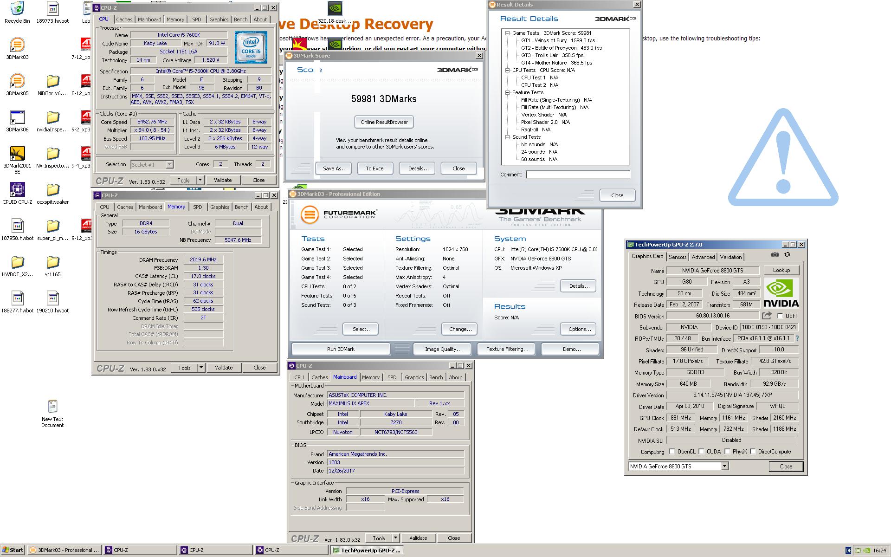Toggle the DirectCompute checkbox
The image size is (891, 557).
753,451
